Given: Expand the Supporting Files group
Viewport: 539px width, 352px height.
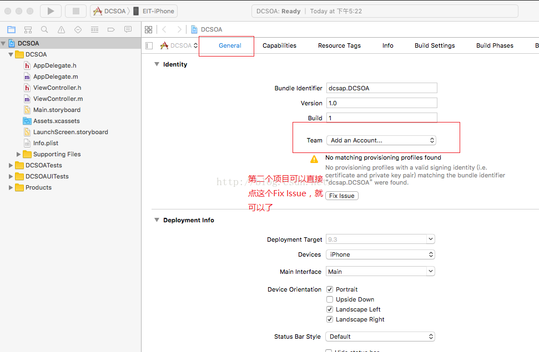Looking at the screenshot, I should click(x=18, y=154).
